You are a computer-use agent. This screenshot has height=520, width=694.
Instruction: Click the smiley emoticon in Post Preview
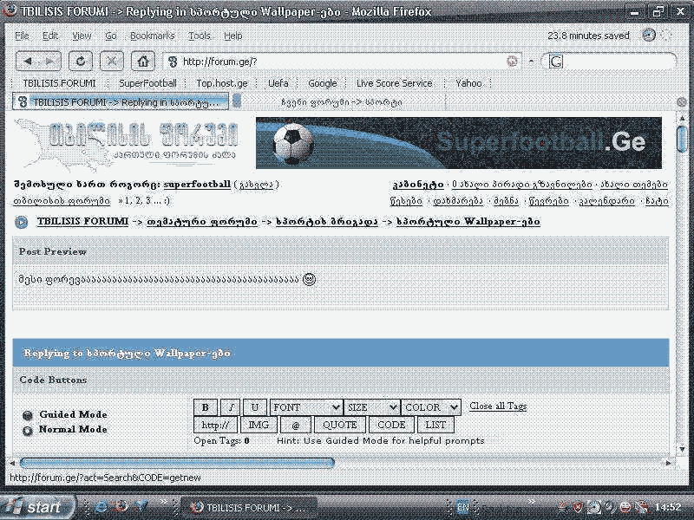click(x=309, y=279)
